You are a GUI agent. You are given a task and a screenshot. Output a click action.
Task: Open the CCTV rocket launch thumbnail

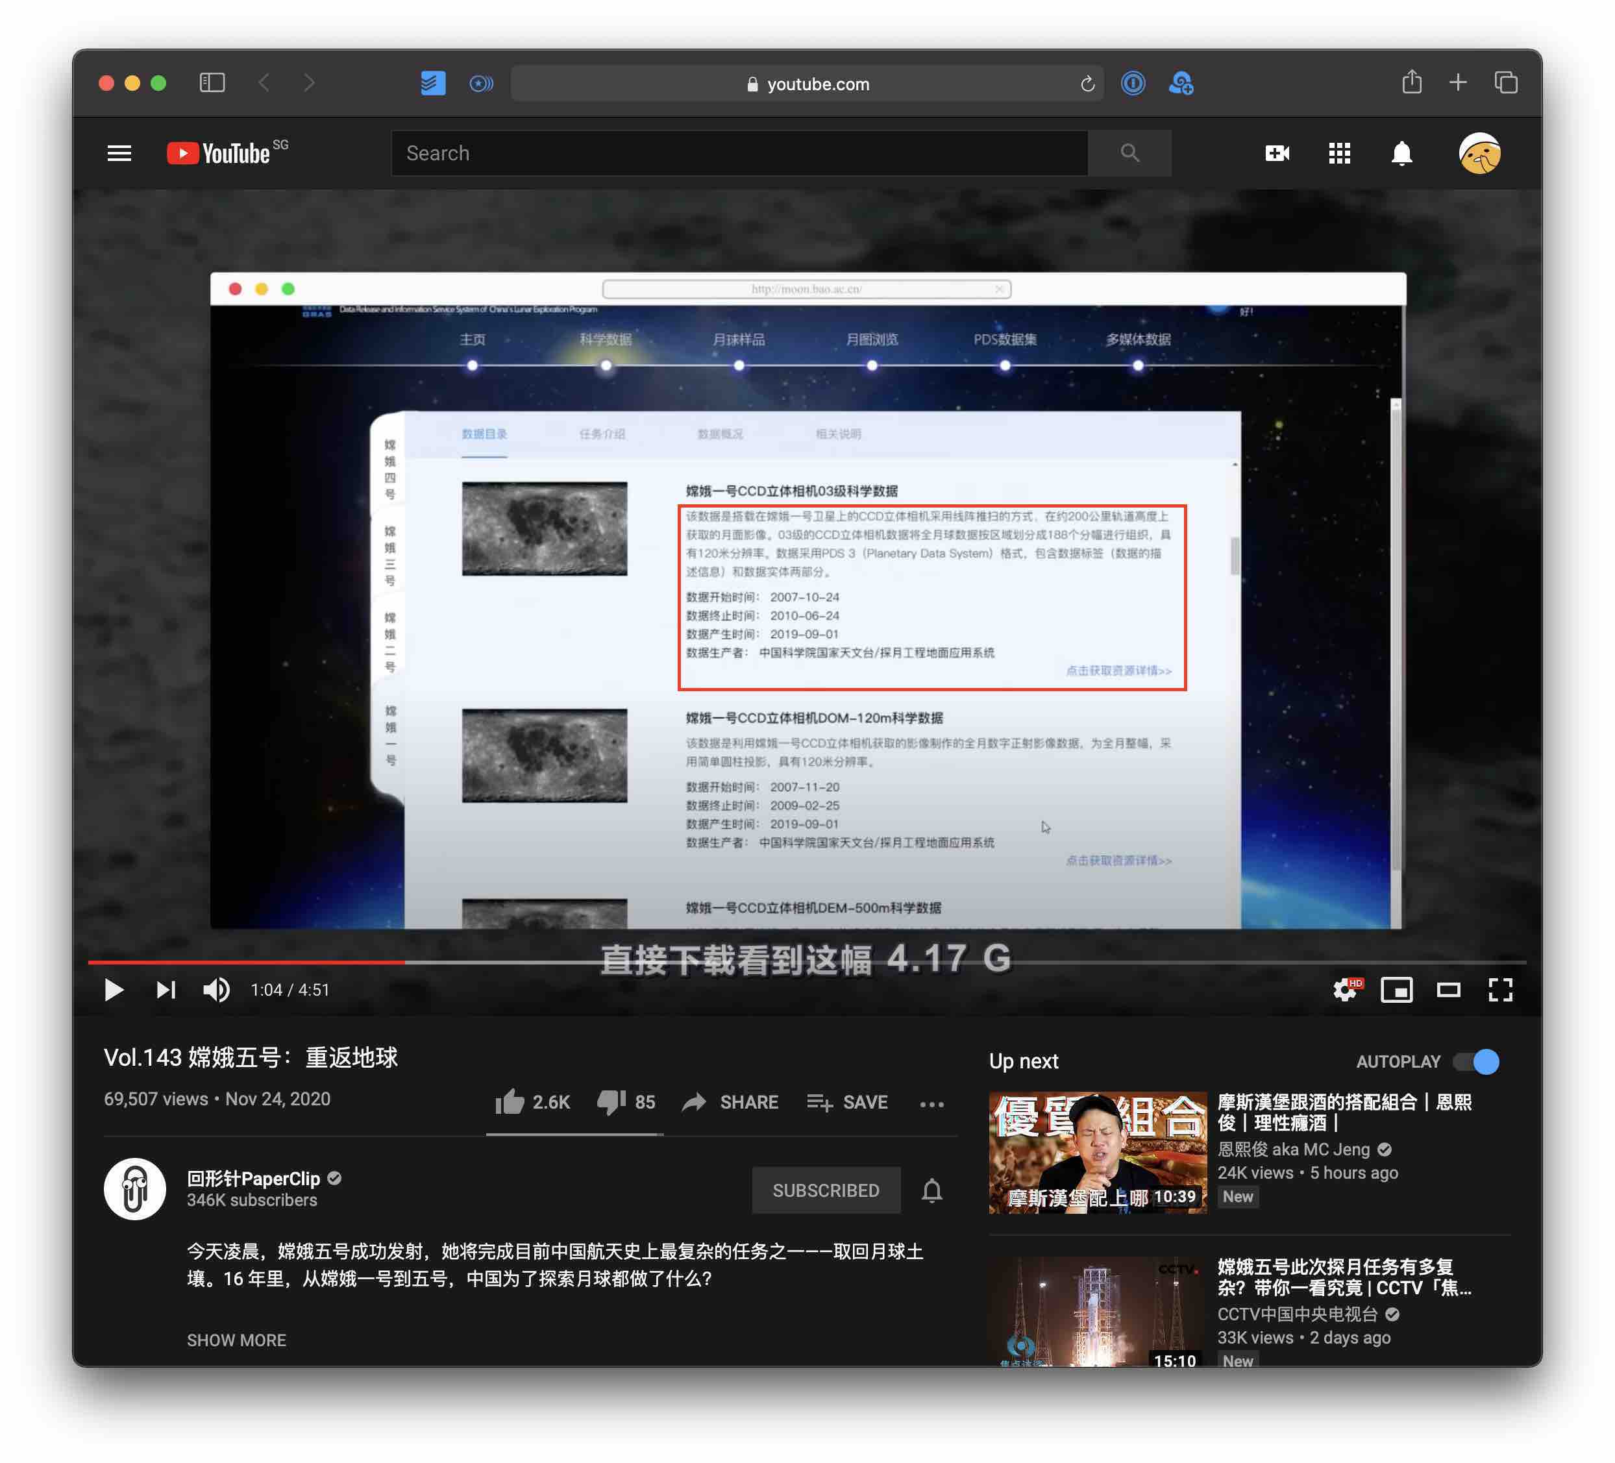click(1098, 1312)
